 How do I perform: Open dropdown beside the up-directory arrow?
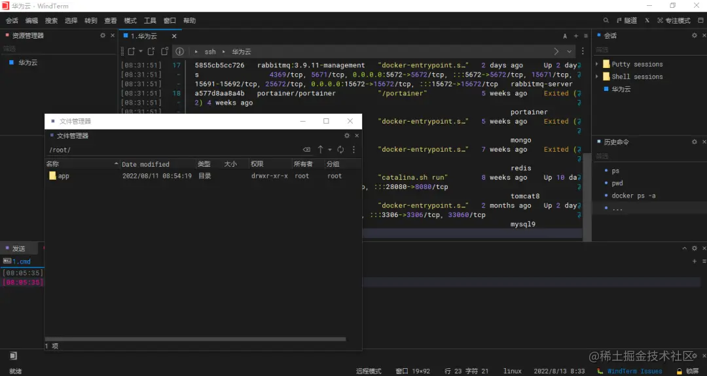329,150
